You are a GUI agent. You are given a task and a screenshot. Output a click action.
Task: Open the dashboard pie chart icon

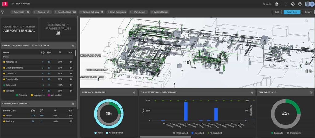(x=277, y=4)
